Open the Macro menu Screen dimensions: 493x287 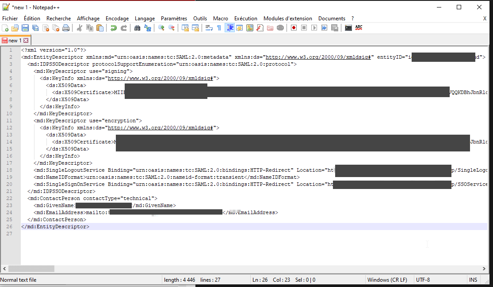220,19
